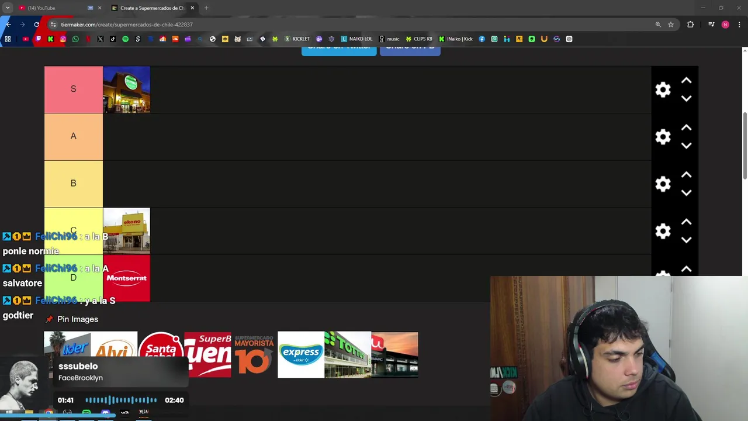The image size is (748, 421).
Task: Go back to previous page
Action: pyautogui.click(x=8, y=25)
